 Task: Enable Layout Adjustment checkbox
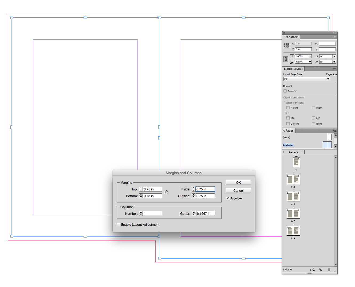119,224
